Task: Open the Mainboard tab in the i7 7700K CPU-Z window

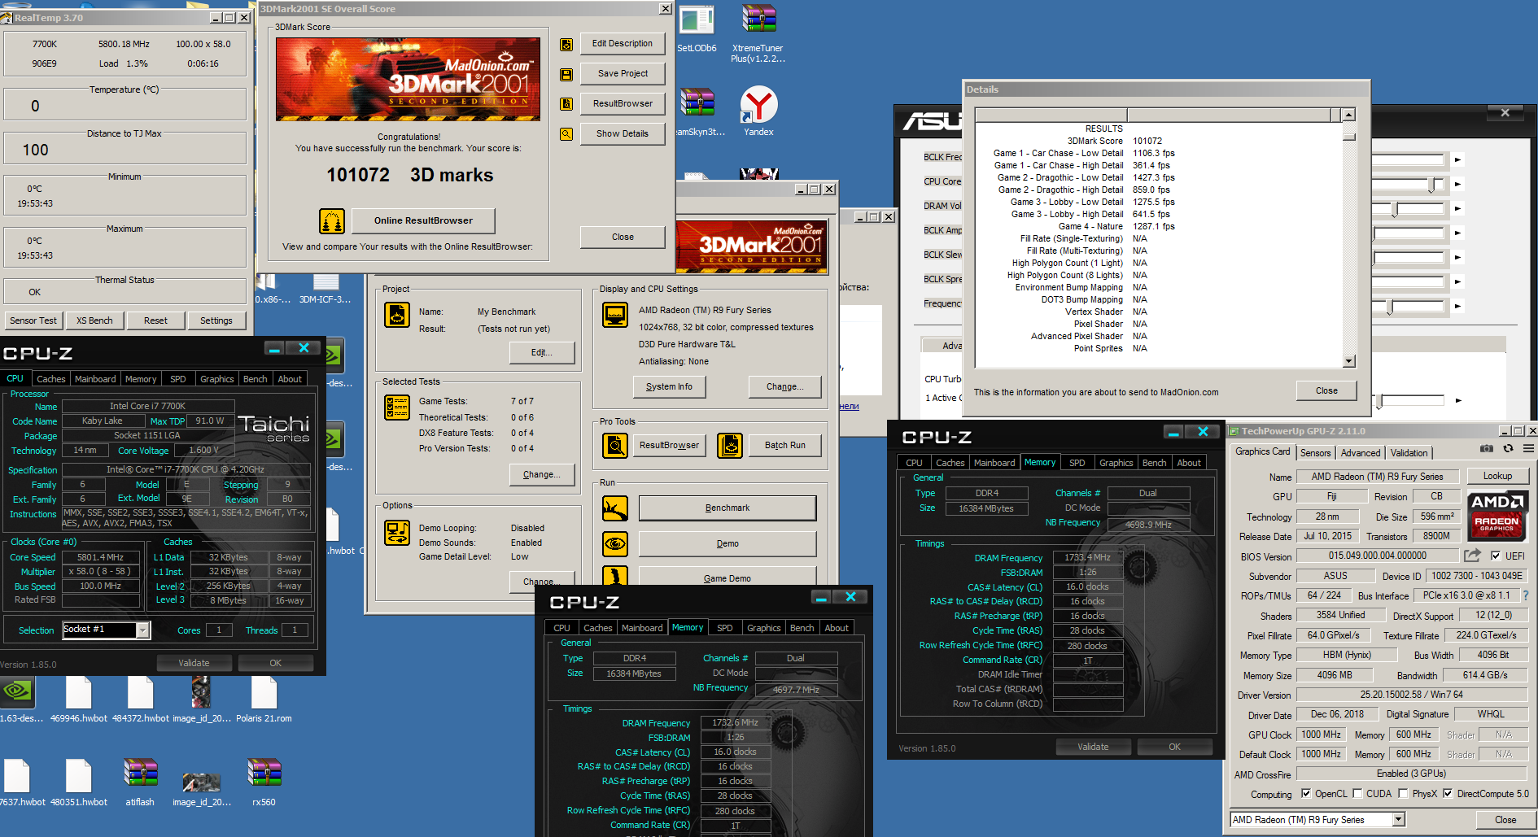Action: pyautogui.click(x=95, y=379)
